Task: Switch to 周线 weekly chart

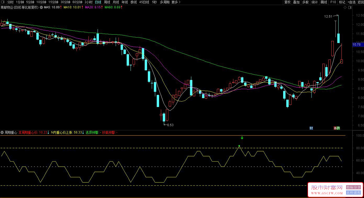Action: tap(107, 2)
